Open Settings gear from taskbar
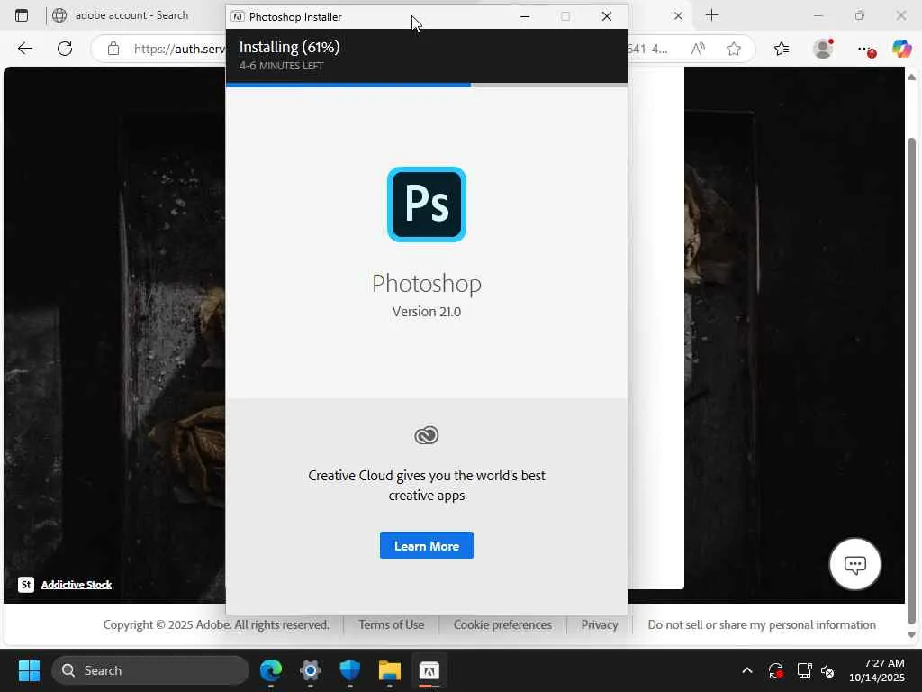The image size is (922, 692). 311,670
